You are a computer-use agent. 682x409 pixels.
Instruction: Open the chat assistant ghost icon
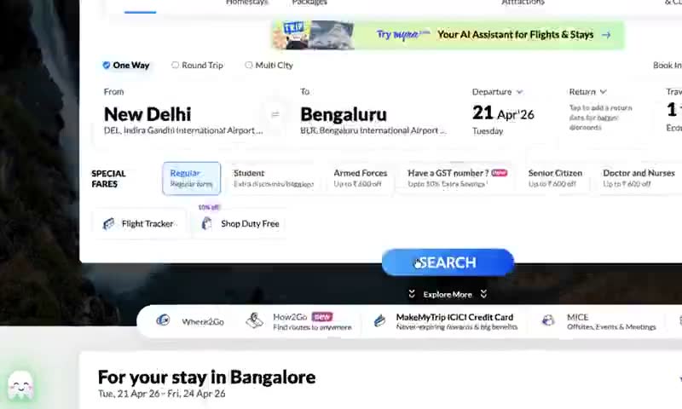click(20, 385)
